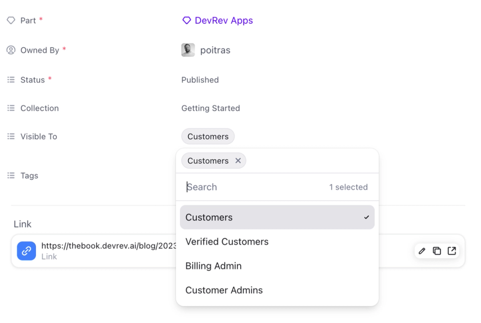Copy the link using the duplicate icon
481x323 pixels.
(x=437, y=251)
